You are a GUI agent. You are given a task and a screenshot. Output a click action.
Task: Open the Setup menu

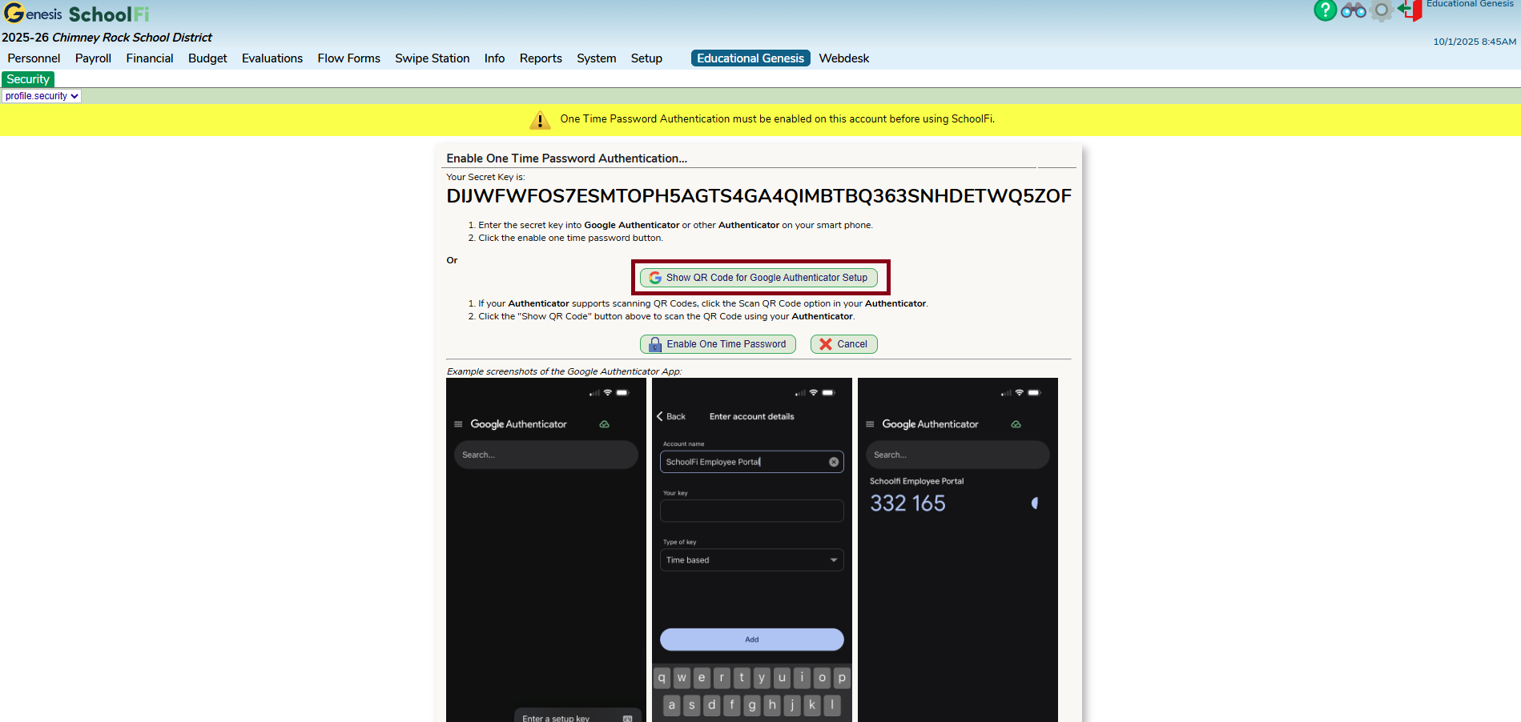(646, 58)
